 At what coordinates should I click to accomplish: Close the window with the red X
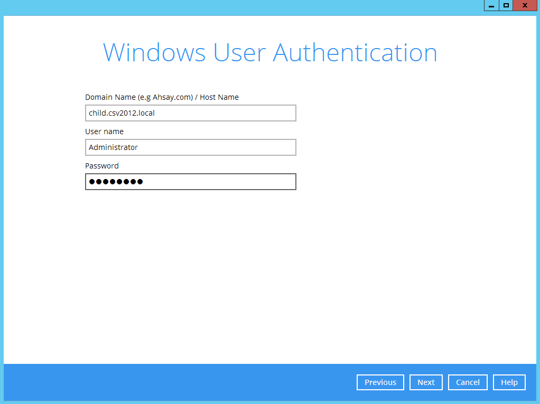[525, 5]
